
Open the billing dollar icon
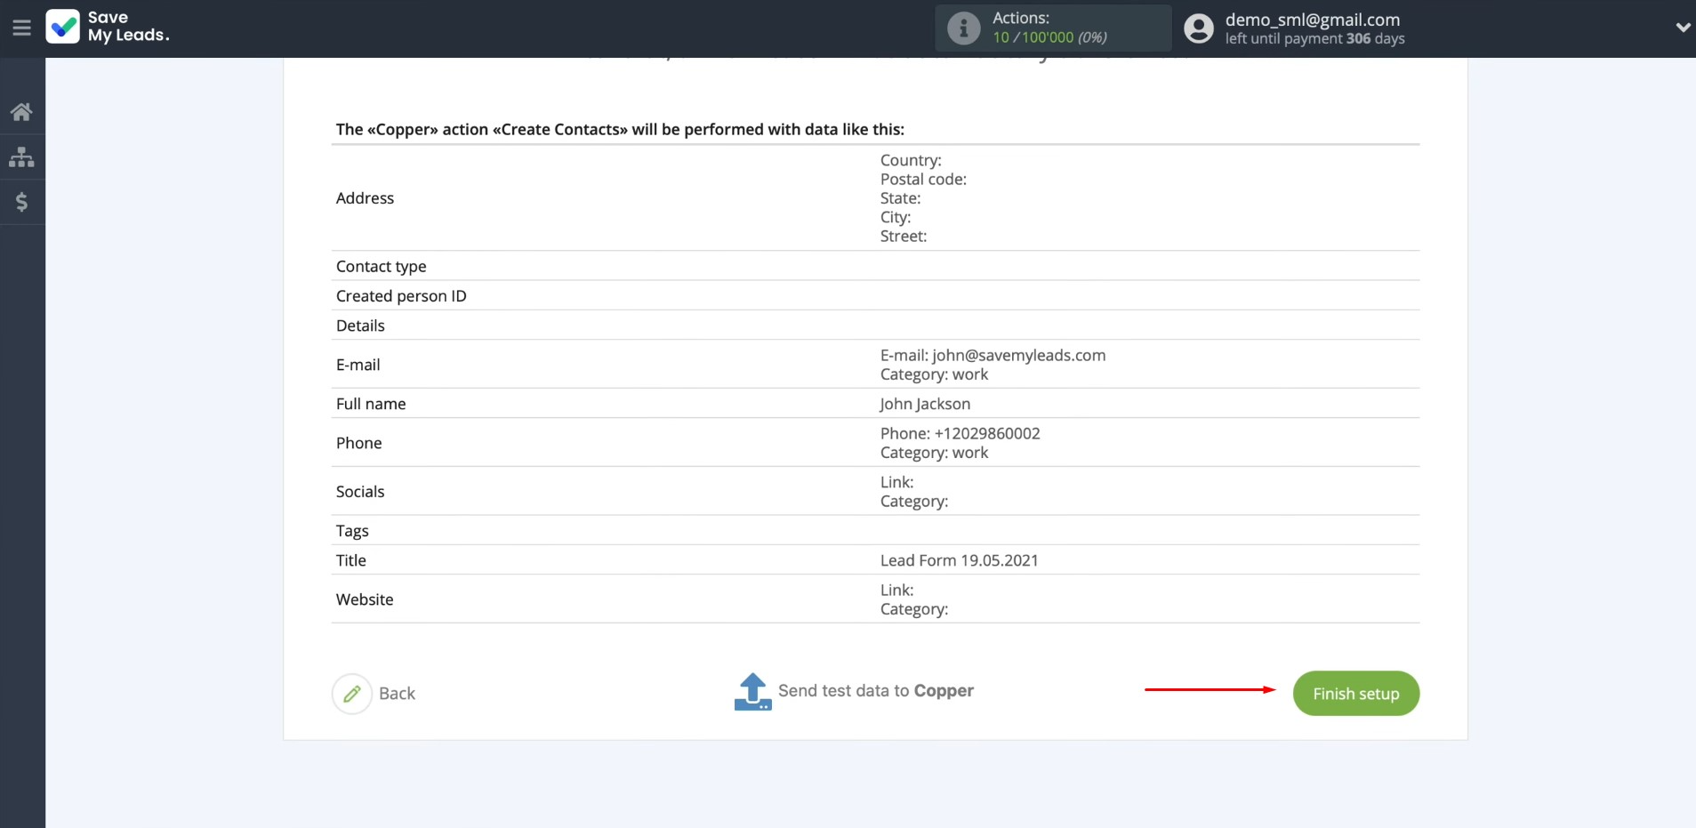21,202
